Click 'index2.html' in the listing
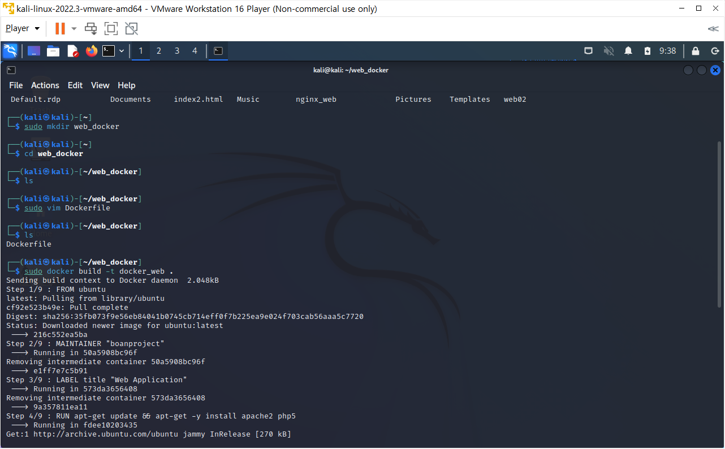The image size is (725, 449). coord(198,100)
